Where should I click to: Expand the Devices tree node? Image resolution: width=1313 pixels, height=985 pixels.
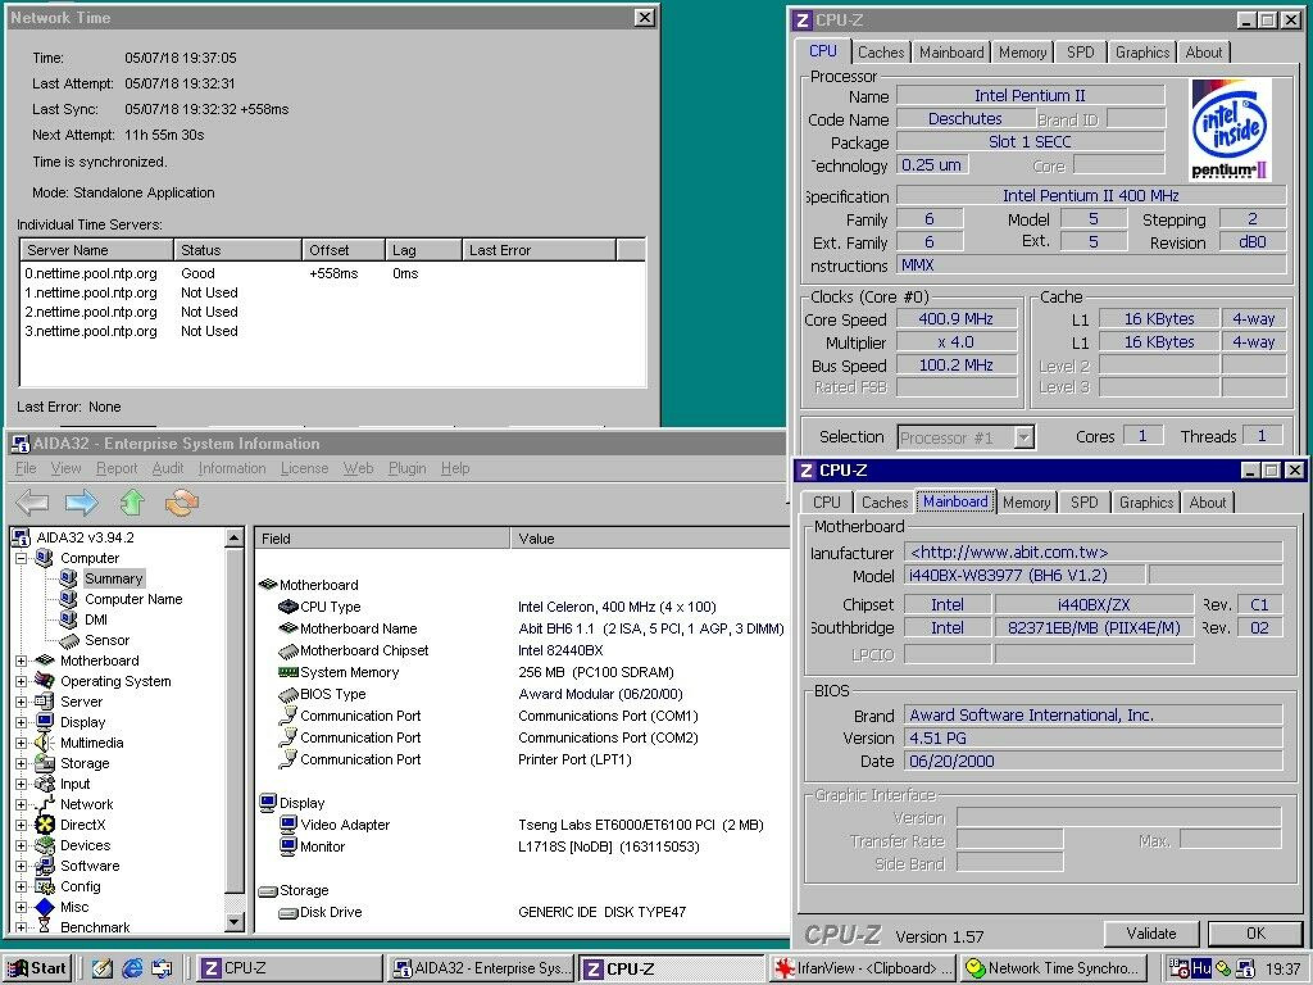[21, 846]
